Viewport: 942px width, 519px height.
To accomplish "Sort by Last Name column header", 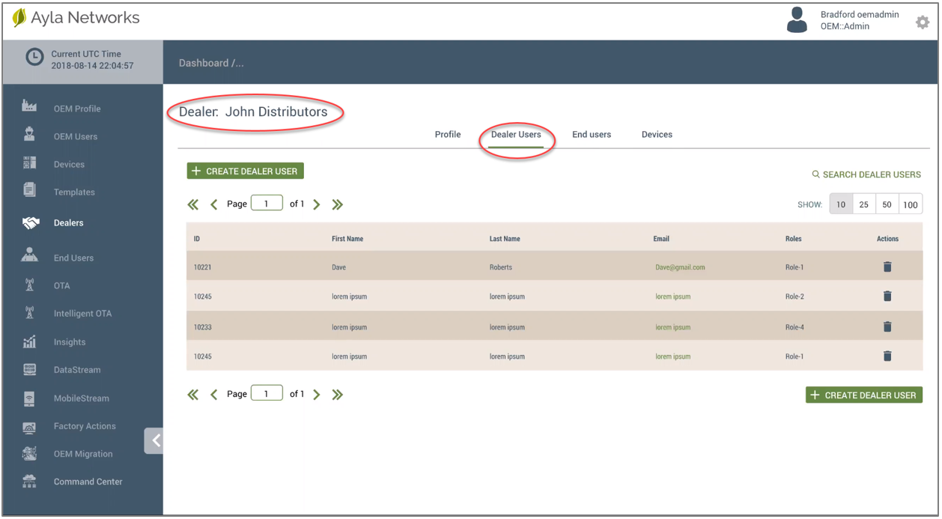I will point(505,239).
